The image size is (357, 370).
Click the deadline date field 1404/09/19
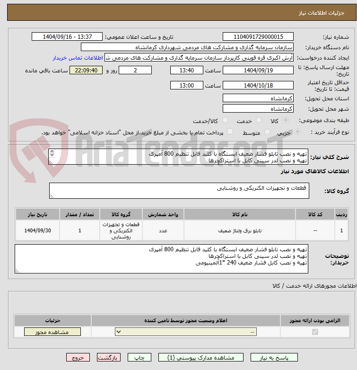pyautogui.click(x=258, y=70)
